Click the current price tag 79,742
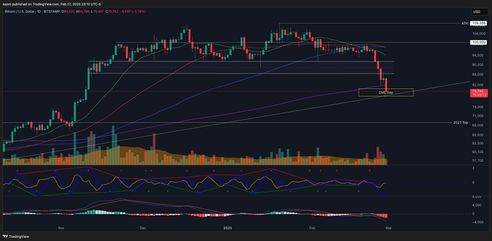492x241 pixels. [x=479, y=91]
